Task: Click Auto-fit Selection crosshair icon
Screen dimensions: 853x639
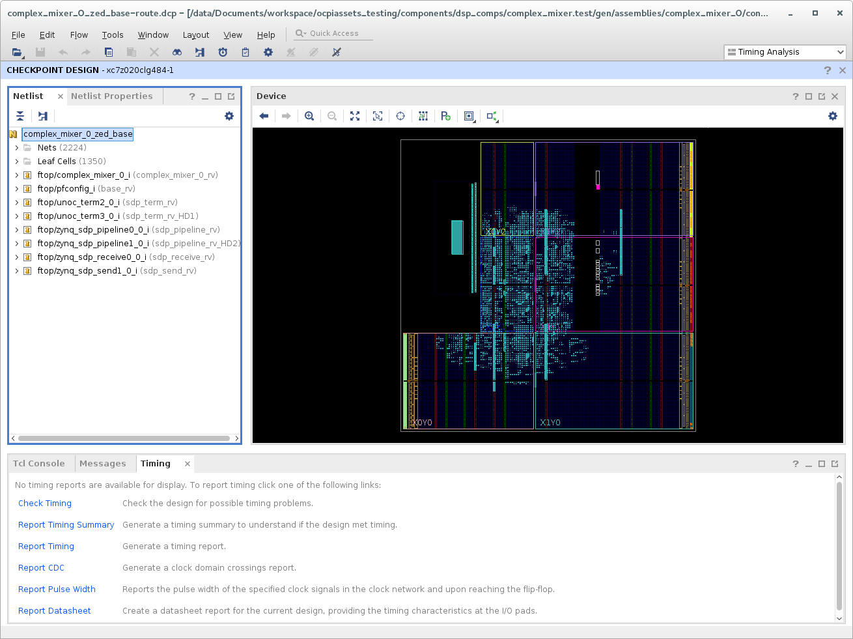Action: pos(400,116)
